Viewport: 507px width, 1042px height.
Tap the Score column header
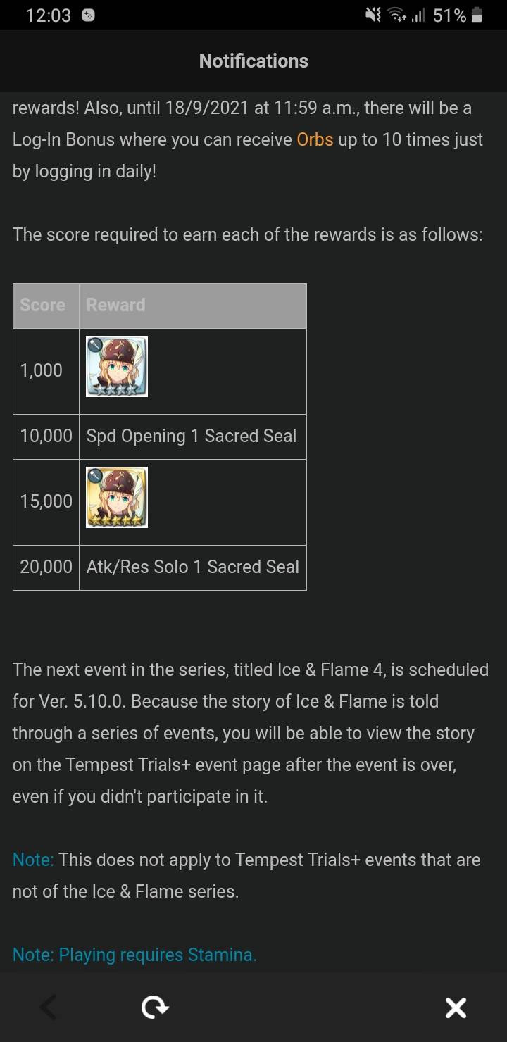click(x=42, y=305)
